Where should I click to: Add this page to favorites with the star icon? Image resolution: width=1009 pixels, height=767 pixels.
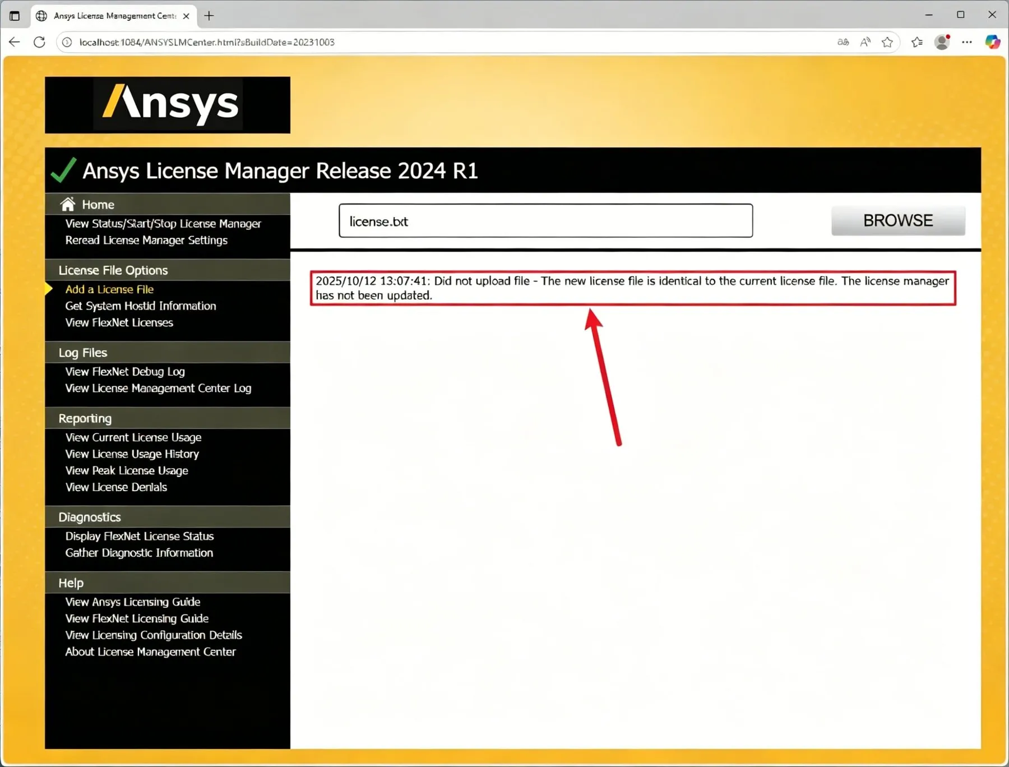[x=887, y=42]
